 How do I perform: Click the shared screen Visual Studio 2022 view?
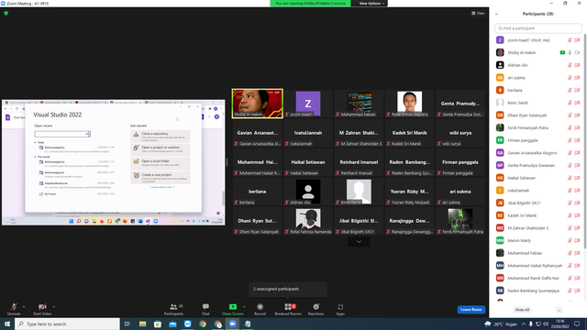coord(114,162)
